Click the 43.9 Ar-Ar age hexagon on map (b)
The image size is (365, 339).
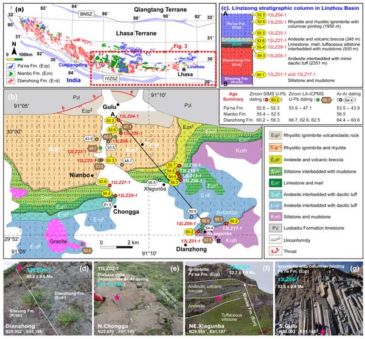click(x=88, y=139)
